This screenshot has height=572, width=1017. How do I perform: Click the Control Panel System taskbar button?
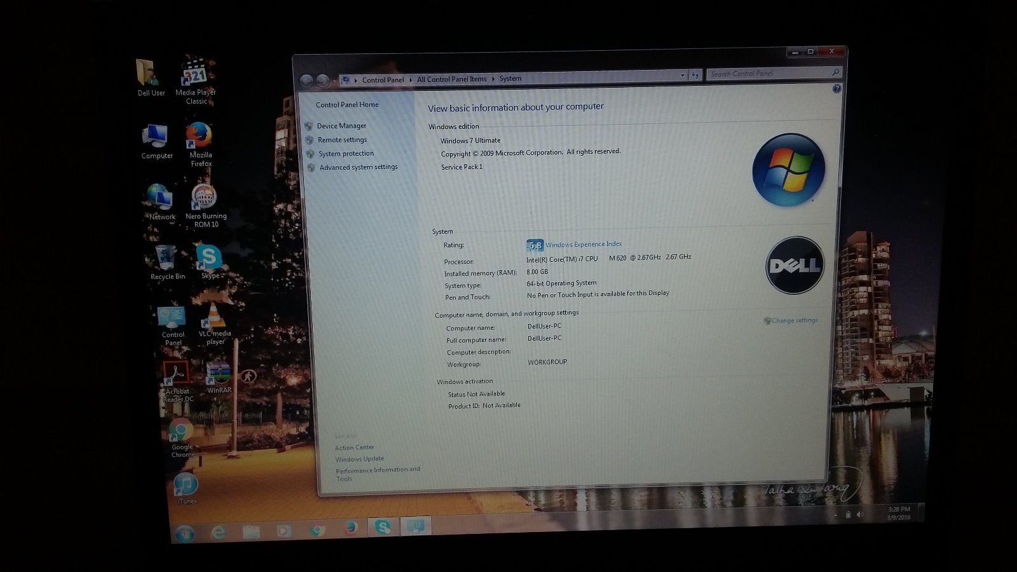pos(416,525)
